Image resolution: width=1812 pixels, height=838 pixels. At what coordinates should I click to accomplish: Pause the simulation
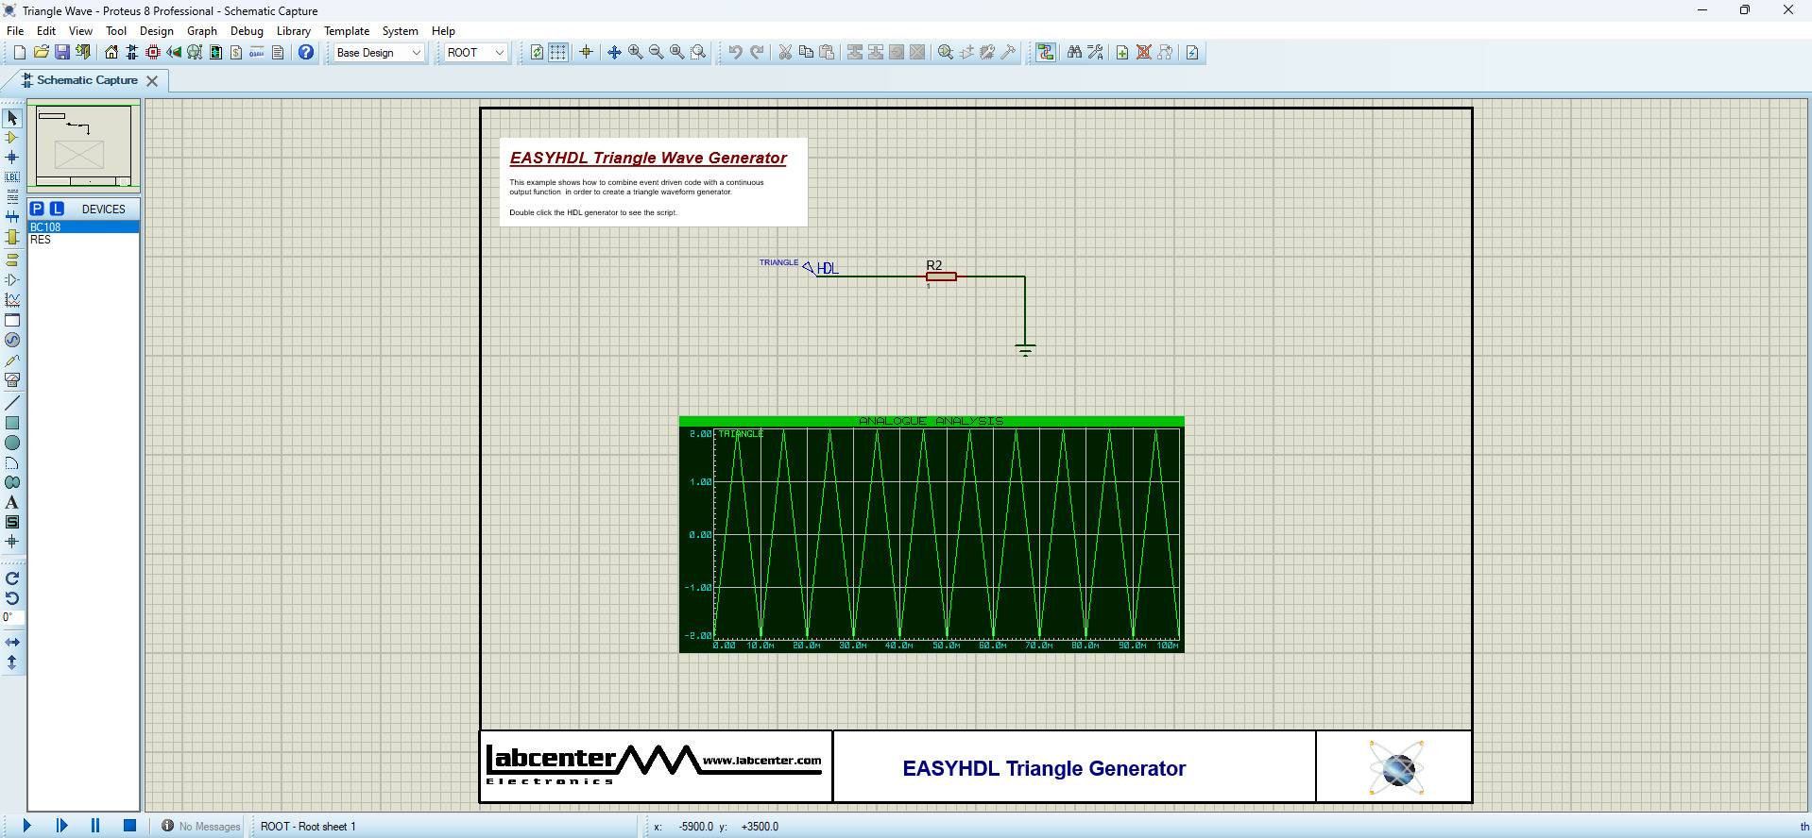95,826
